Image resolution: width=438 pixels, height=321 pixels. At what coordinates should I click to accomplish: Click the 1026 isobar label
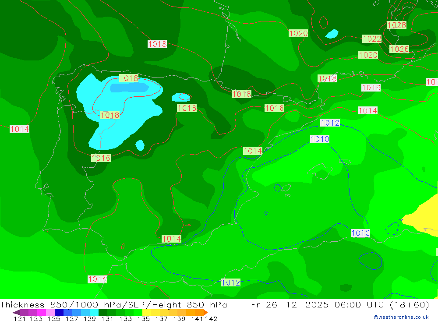(x=399, y=49)
